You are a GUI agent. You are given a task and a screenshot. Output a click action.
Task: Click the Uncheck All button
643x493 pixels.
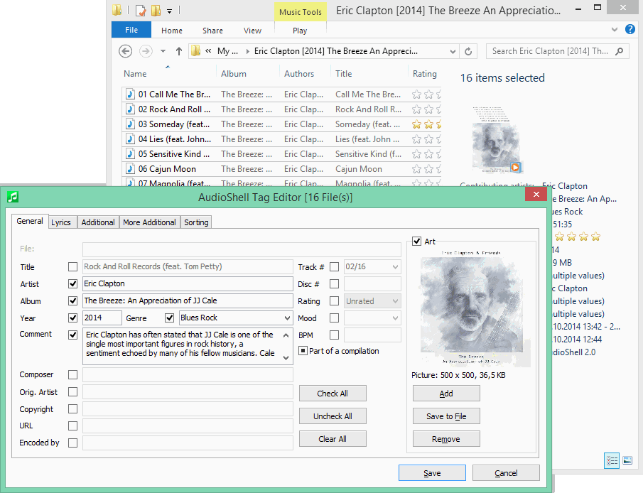[333, 416]
